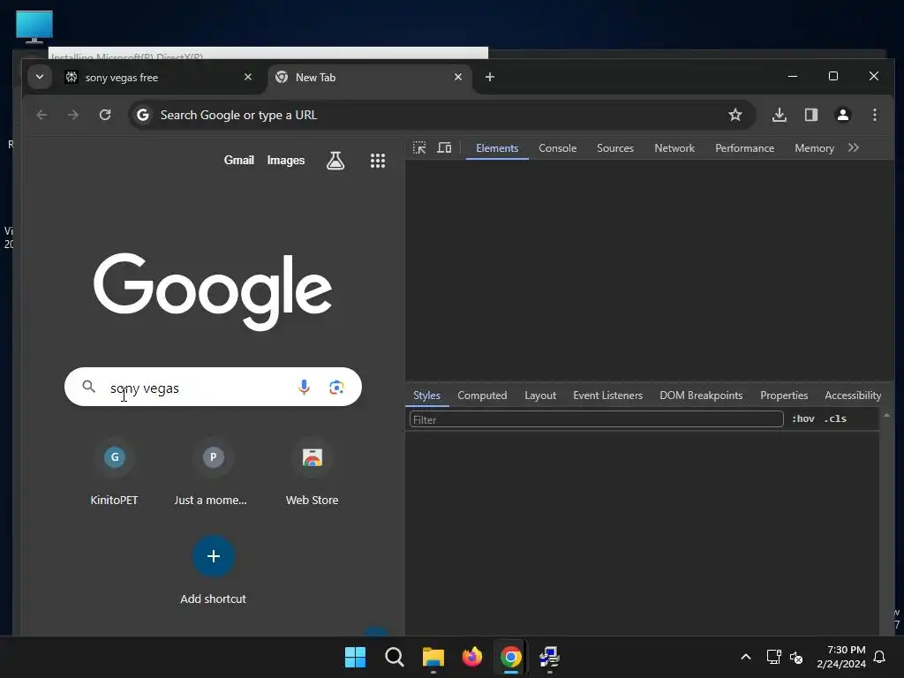Click the Chrome taskbar icon
The width and height of the screenshot is (904, 678).
[511, 657]
